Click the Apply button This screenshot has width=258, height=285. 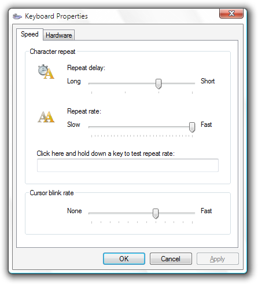(x=218, y=259)
